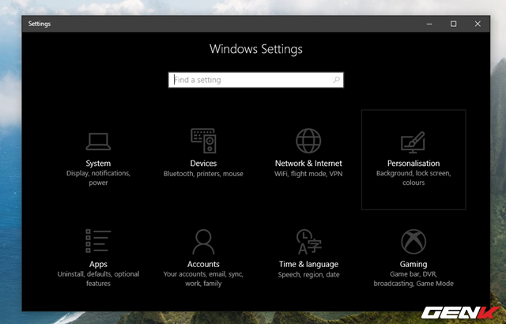Click the Apps label

[98, 265]
